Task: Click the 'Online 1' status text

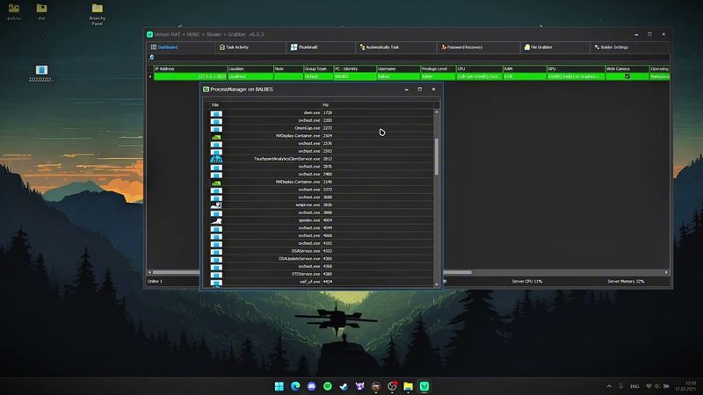Action: [x=155, y=281]
